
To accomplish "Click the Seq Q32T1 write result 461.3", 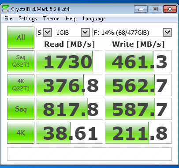I will click(138, 61).
